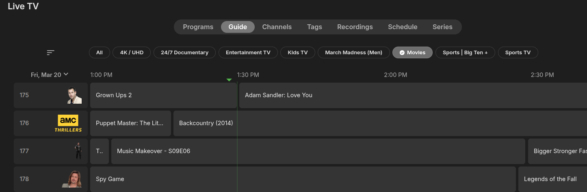Select the All filter chip
The width and height of the screenshot is (587, 192).
99,53
